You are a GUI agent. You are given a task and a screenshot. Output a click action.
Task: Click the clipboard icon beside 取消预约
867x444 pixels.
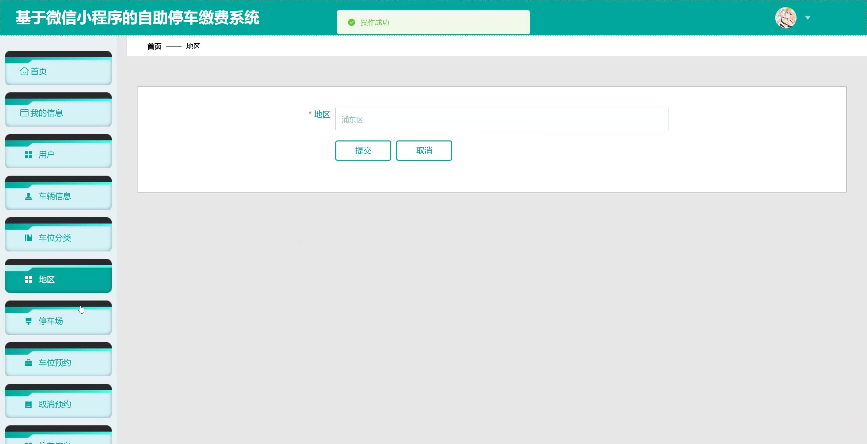(28, 404)
